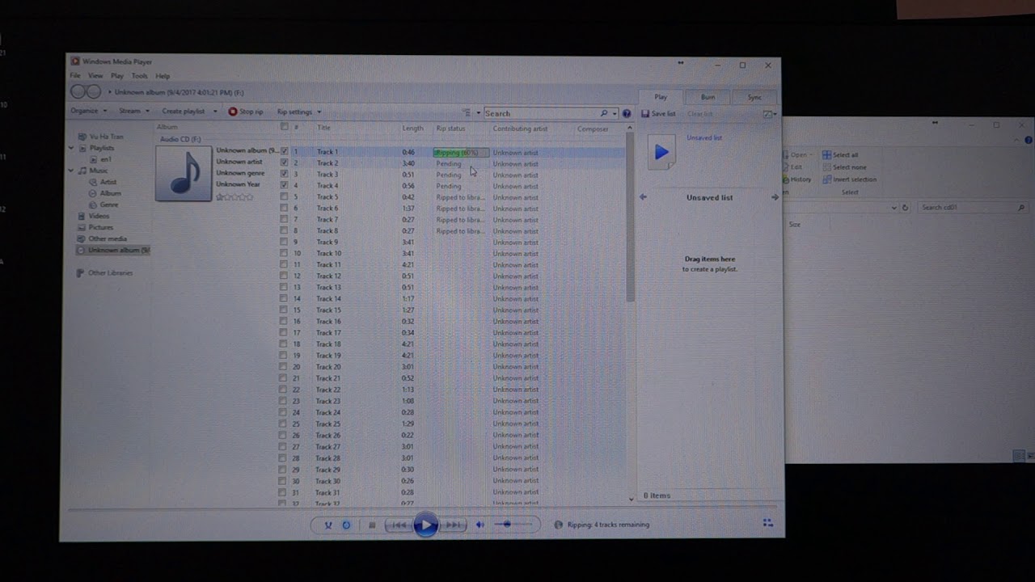Click the Next track button
The height and width of the screenshot is (582, 1035).
tap(453, 525)
